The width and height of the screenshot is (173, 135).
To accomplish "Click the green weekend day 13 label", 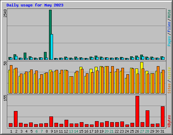I will [x=71, y=131].
